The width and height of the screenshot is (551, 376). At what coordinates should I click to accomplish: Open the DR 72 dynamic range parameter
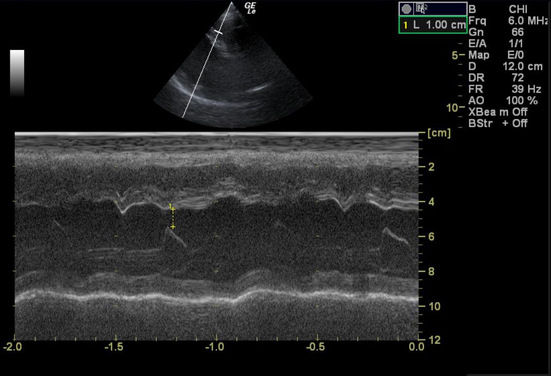(496, 78)
